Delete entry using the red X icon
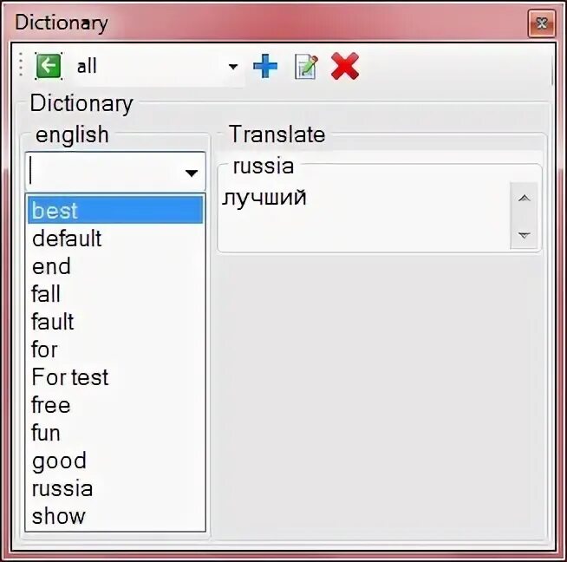The width and height of the screenshot is (567, 562). click(x=344, y=66)
